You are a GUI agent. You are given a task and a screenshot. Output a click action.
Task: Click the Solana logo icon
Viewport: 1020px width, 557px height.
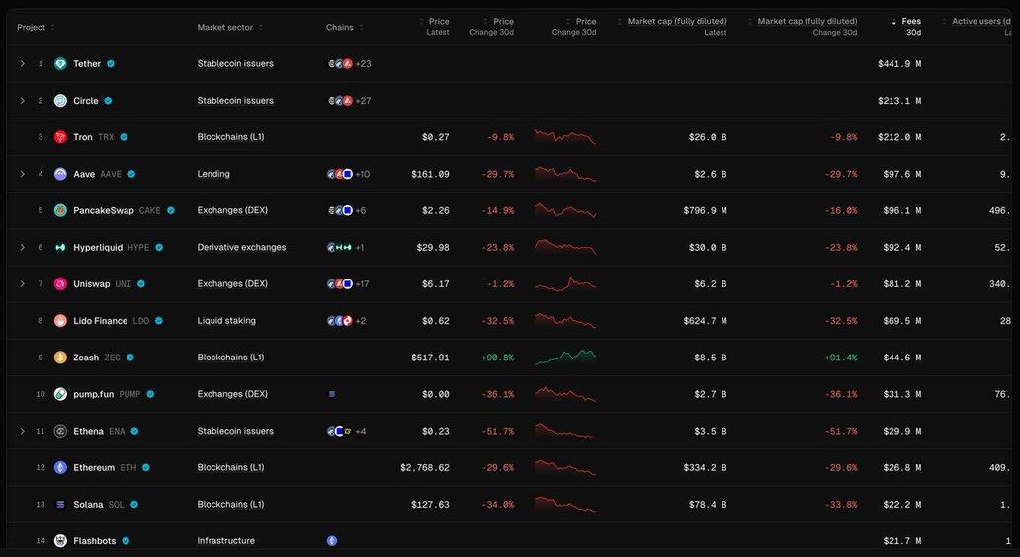(x=61, y=504)
